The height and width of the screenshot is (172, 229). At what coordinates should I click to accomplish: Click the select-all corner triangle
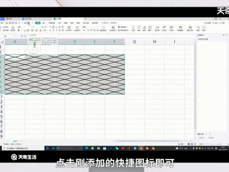pyautogui.click(x=2, y=42)
